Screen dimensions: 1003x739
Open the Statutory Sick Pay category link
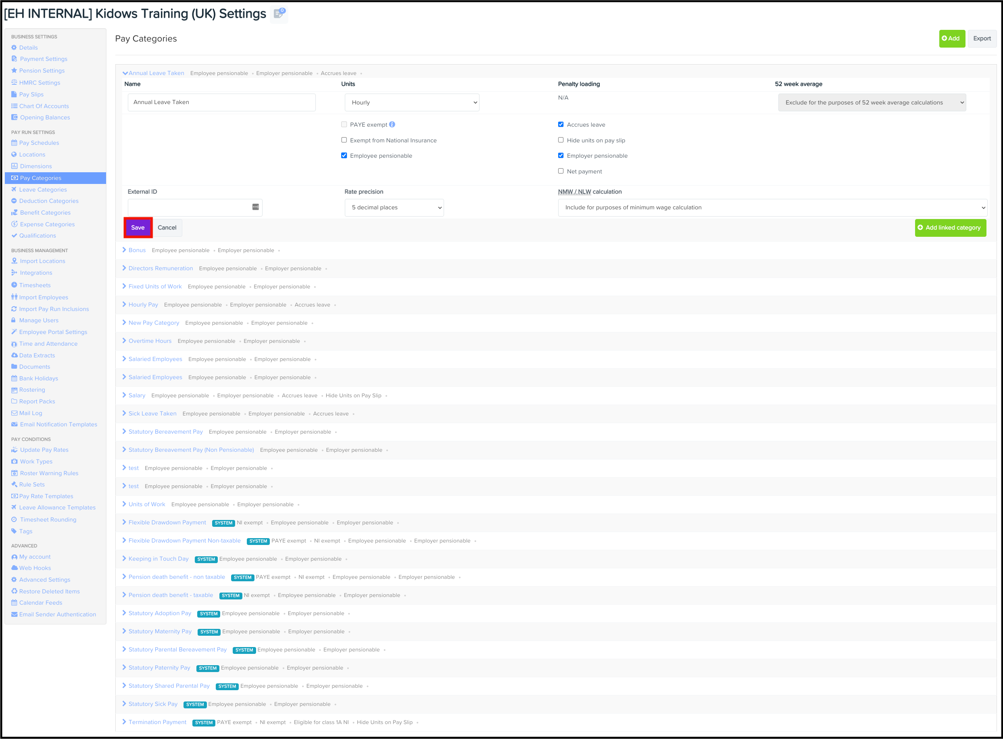coord(153,704)
